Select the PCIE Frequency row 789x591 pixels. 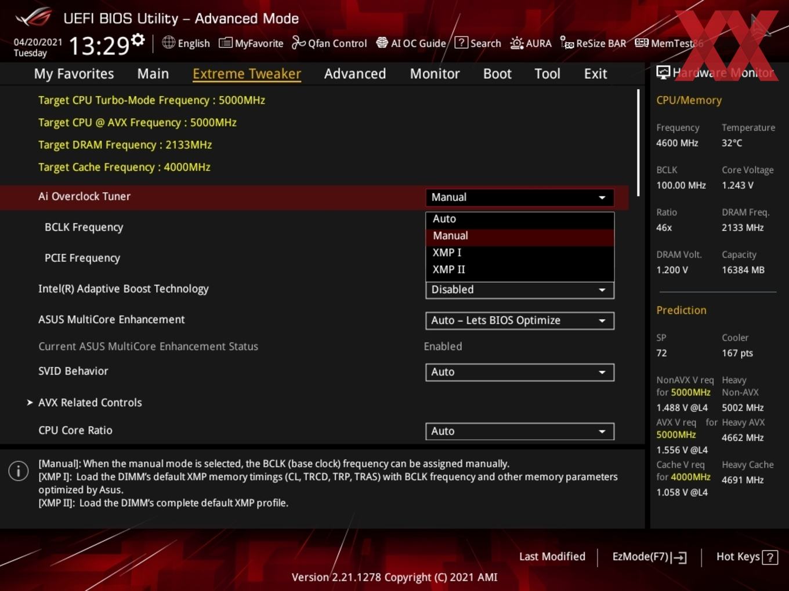(x=82, y=258)
